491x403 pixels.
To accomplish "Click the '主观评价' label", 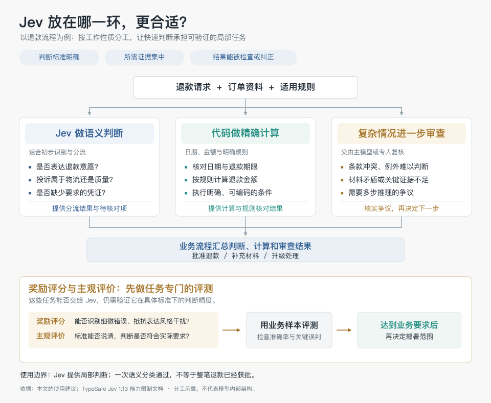I will coord(51,336).
